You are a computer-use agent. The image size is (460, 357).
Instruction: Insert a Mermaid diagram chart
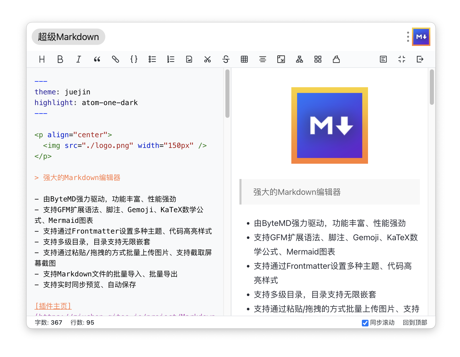(x=300, y=59)
